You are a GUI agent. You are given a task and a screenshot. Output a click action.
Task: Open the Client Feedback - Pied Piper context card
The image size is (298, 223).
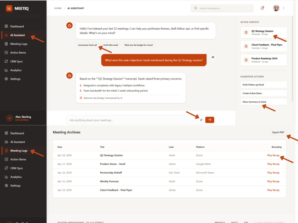(264, 46)
